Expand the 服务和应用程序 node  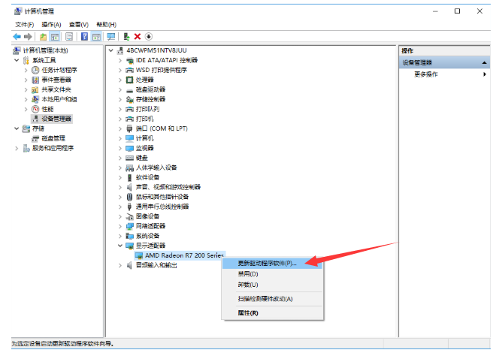(17, 148)
